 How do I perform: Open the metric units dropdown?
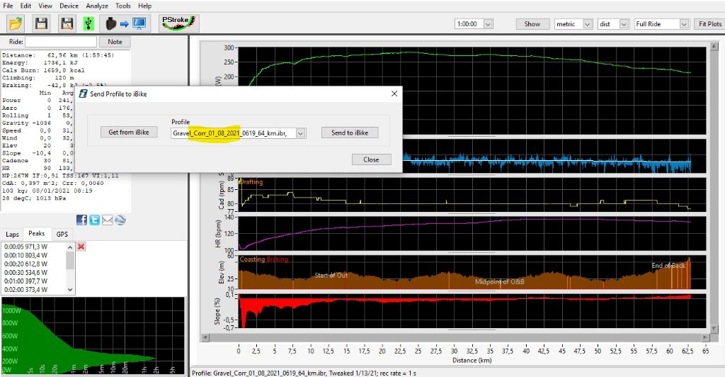587,23
